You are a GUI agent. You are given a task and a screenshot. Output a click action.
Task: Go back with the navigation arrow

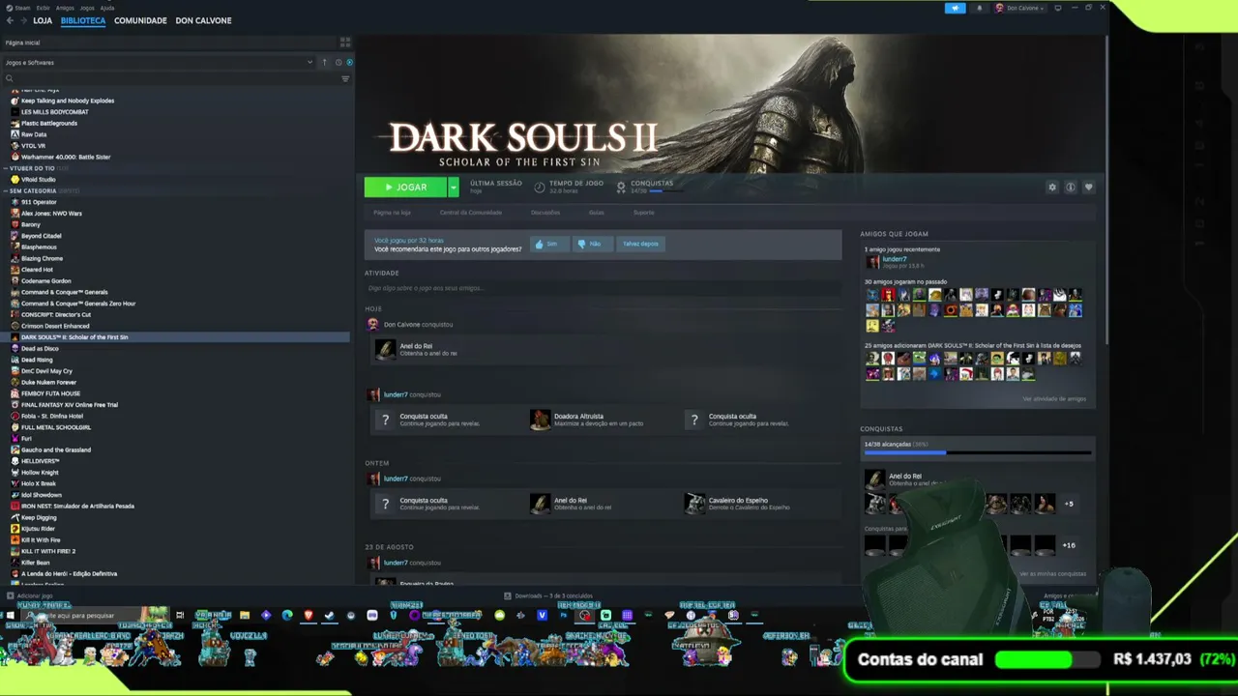click(11, 20)
